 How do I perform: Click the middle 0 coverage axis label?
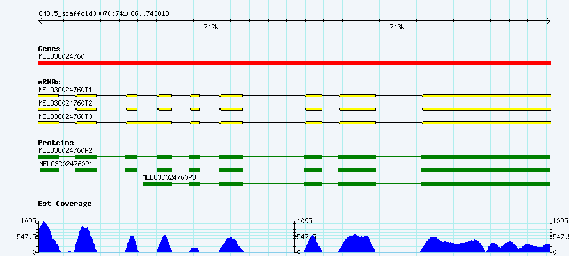click(299, 252)
